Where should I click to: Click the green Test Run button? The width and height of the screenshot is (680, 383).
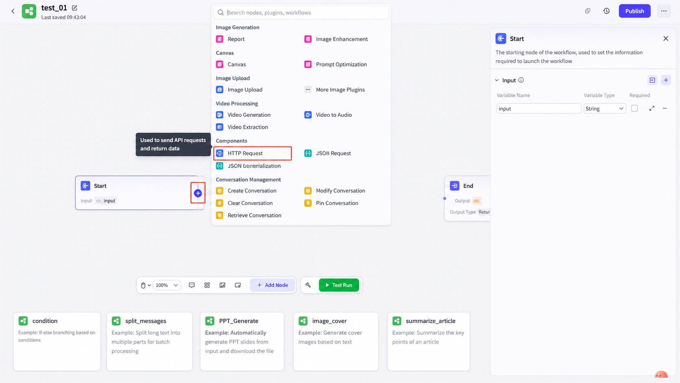click(339, 285)
